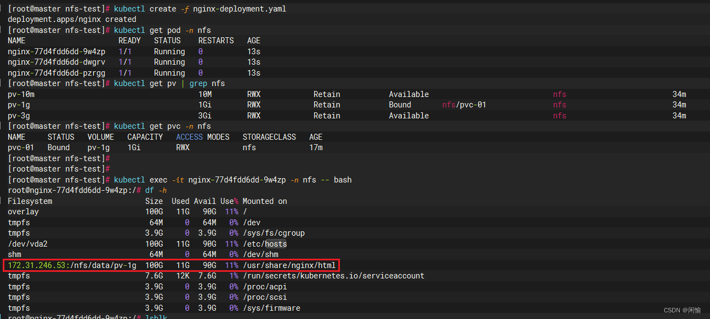Select 'deployment.apps/nginx created' output line
The height and width of the screenshot is (319, 710).
(x=72, y=19)
